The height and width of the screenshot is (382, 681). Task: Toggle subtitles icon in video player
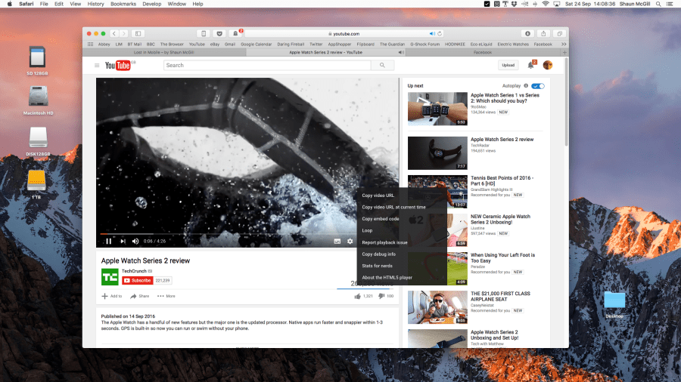click(x=337, y=242)
